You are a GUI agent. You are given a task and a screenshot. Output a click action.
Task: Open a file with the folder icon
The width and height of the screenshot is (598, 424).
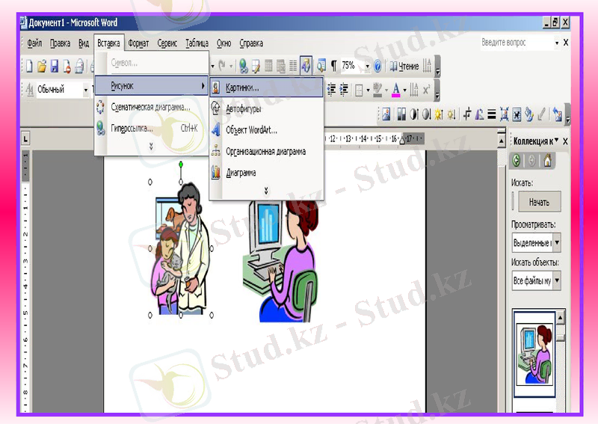pyautogui.click(x=42, y=67)
